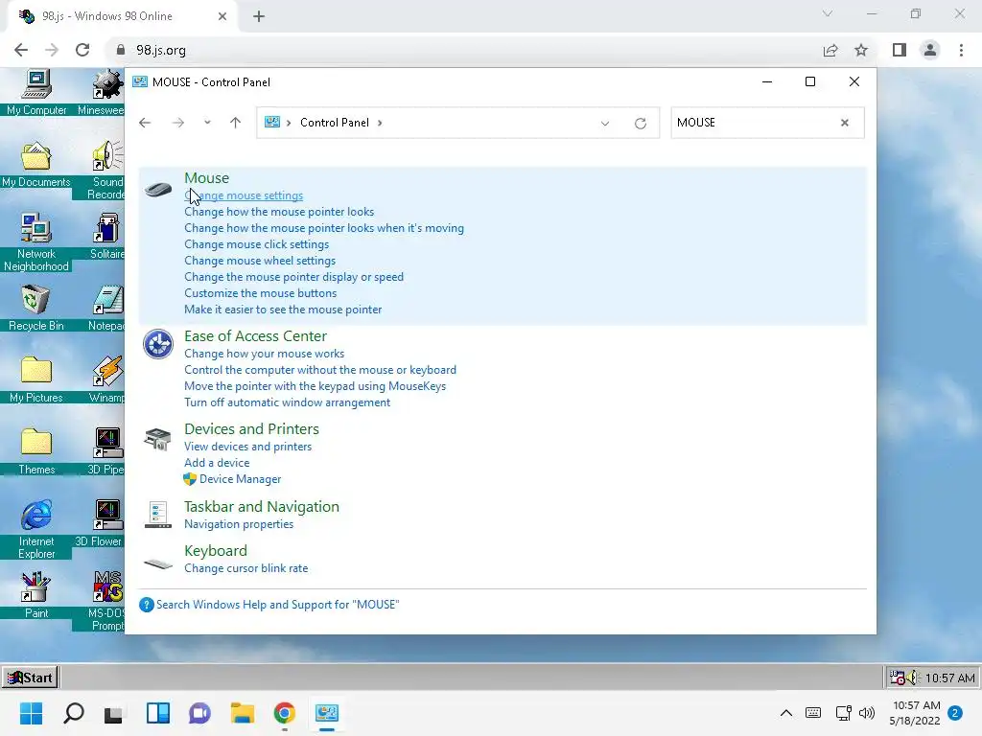Screen dimensions: 982x736
Task: Open Windows taskbar search
Action: pos(74,713)
